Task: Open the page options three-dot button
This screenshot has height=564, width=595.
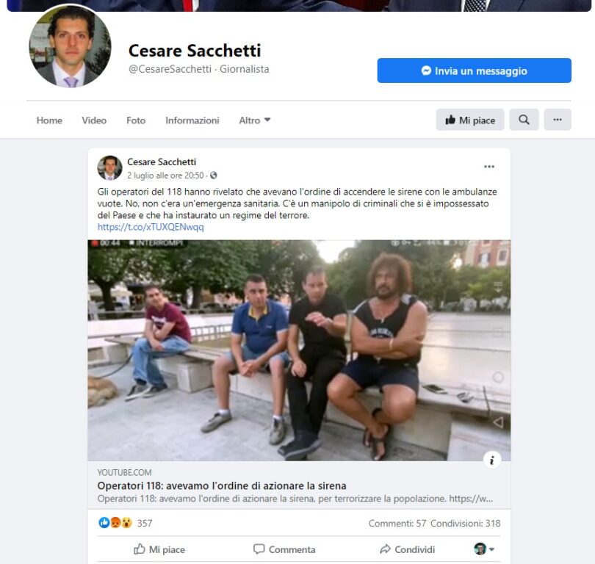Action: click(x=558, y=120)
